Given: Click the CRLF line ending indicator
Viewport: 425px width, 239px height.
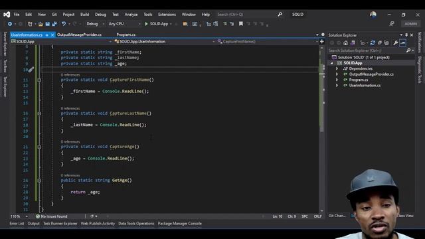Looking at the screenshot, I should coord(317,216).
